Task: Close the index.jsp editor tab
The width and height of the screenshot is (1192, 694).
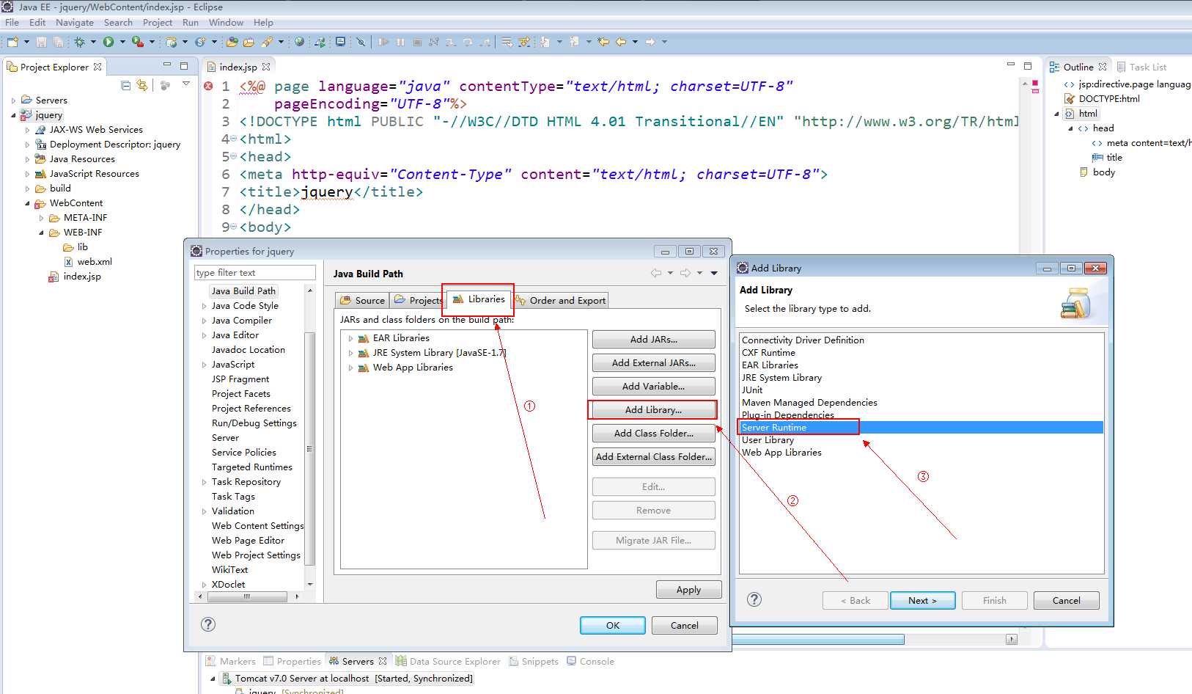Action: click(x=266, y=67)
